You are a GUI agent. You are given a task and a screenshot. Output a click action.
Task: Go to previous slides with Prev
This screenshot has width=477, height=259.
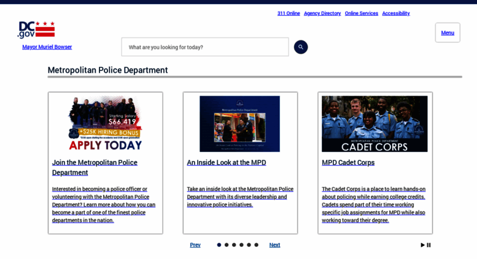point(195,245)
